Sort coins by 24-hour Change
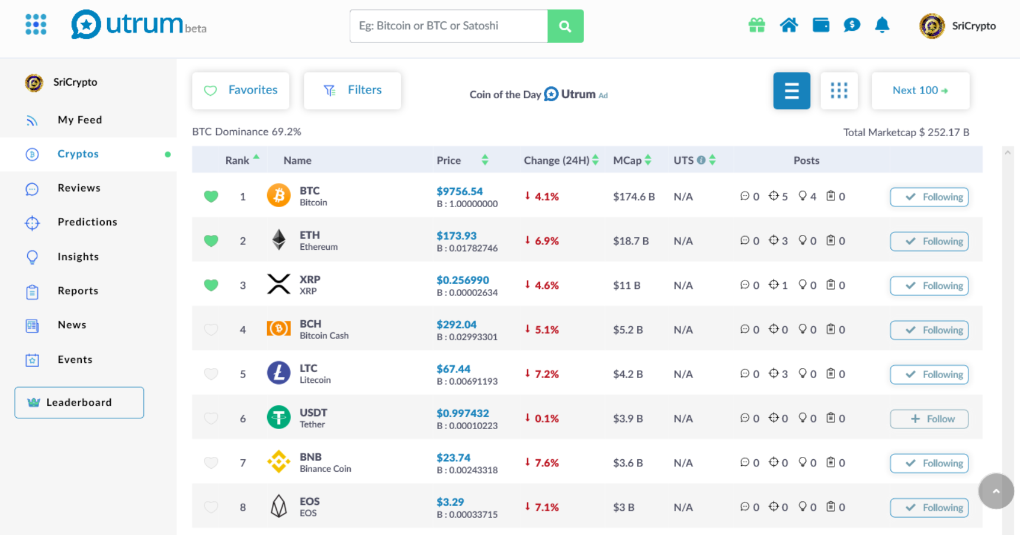The height and width of the screenshot is (535, 1020). pos(595,159)
